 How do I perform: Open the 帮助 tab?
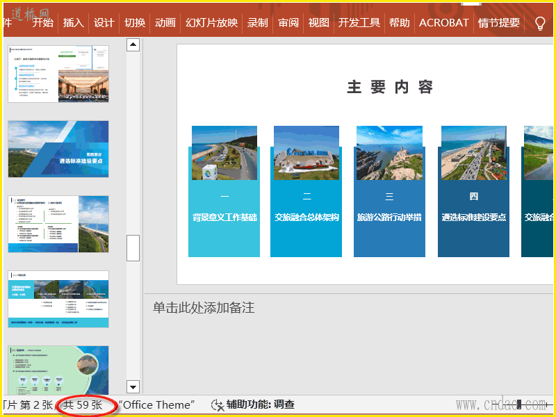coord(399,23)
